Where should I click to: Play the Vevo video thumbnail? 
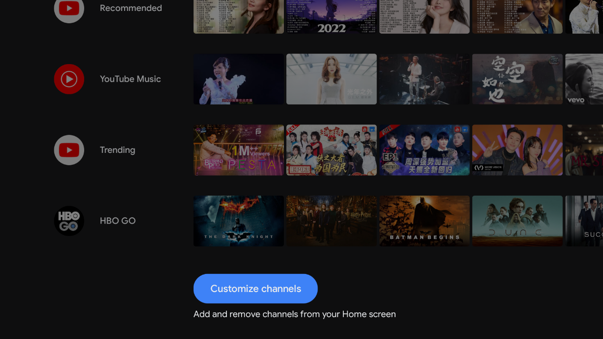pyautogui.click(x=584, y=79)
